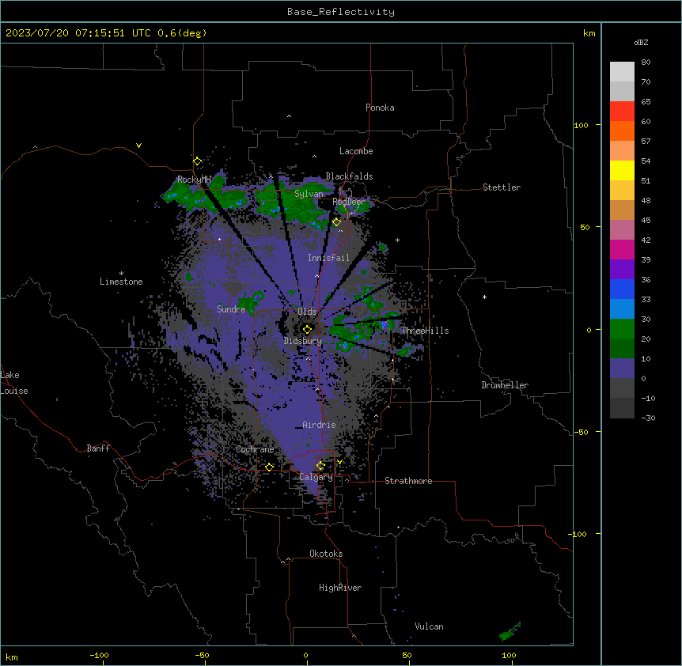The width and height of the screenshot is (682, 666).
Task: Pick the slate violet 10 dBZ legend swatch
Action: pos(622,369)
